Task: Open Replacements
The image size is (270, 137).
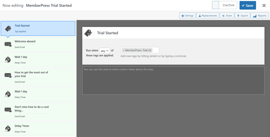Action: 208,16
